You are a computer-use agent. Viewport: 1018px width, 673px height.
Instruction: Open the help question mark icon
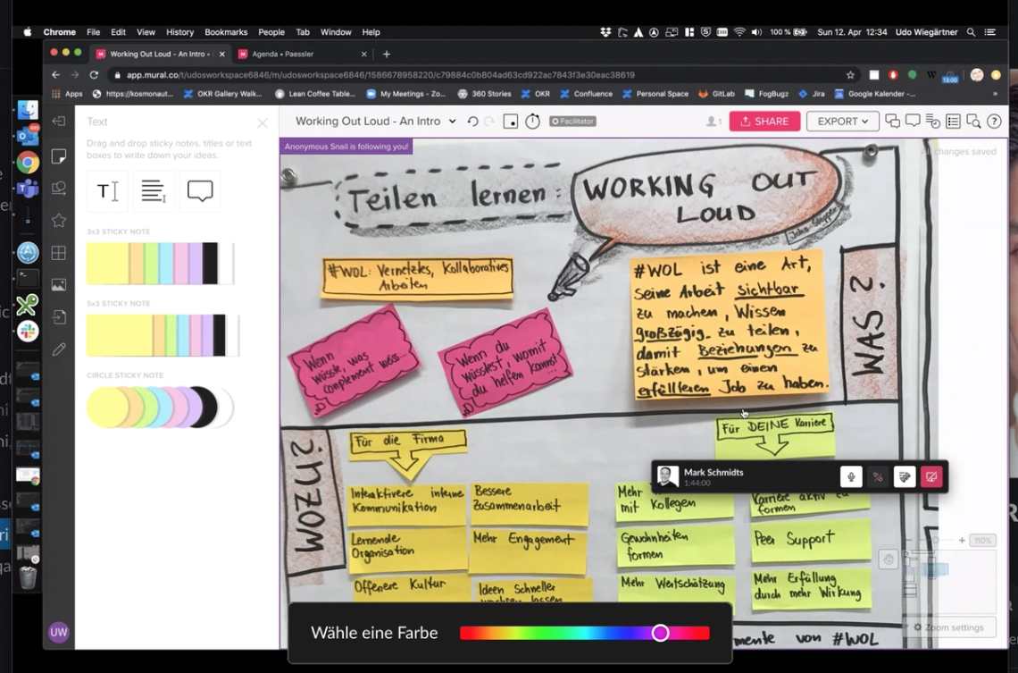point(994,122)
